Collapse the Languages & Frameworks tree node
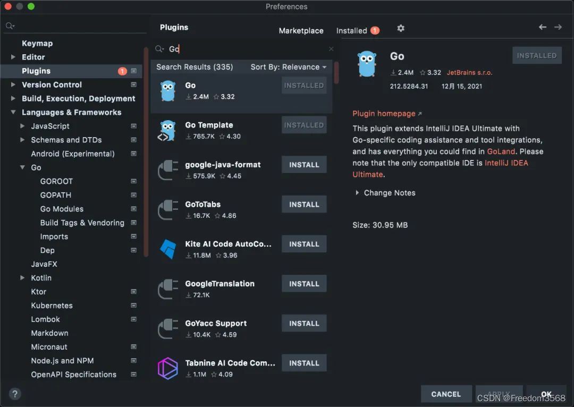 pyautogui.click(x=13, y=112)
